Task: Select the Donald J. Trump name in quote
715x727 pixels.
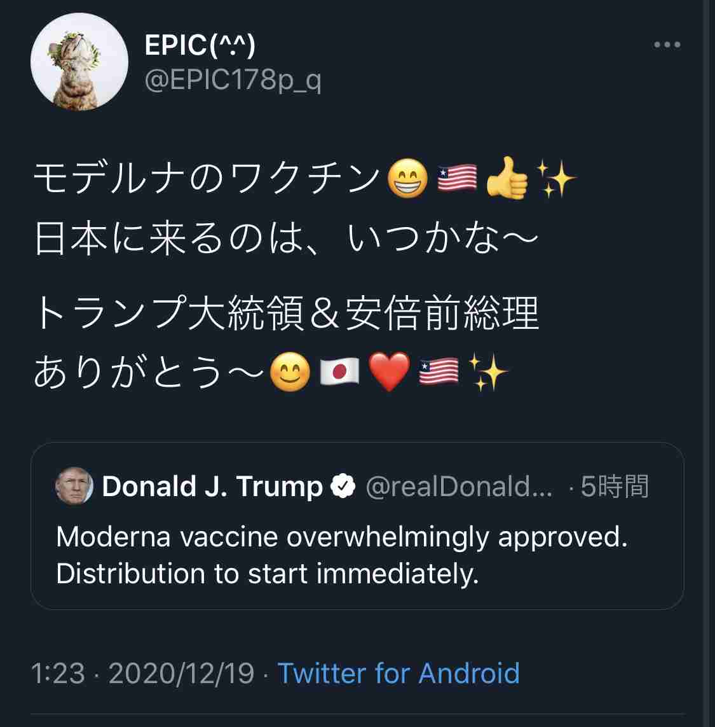Action: 212,487
